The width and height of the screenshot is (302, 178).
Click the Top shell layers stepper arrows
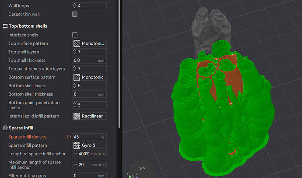tap(74, 52)
